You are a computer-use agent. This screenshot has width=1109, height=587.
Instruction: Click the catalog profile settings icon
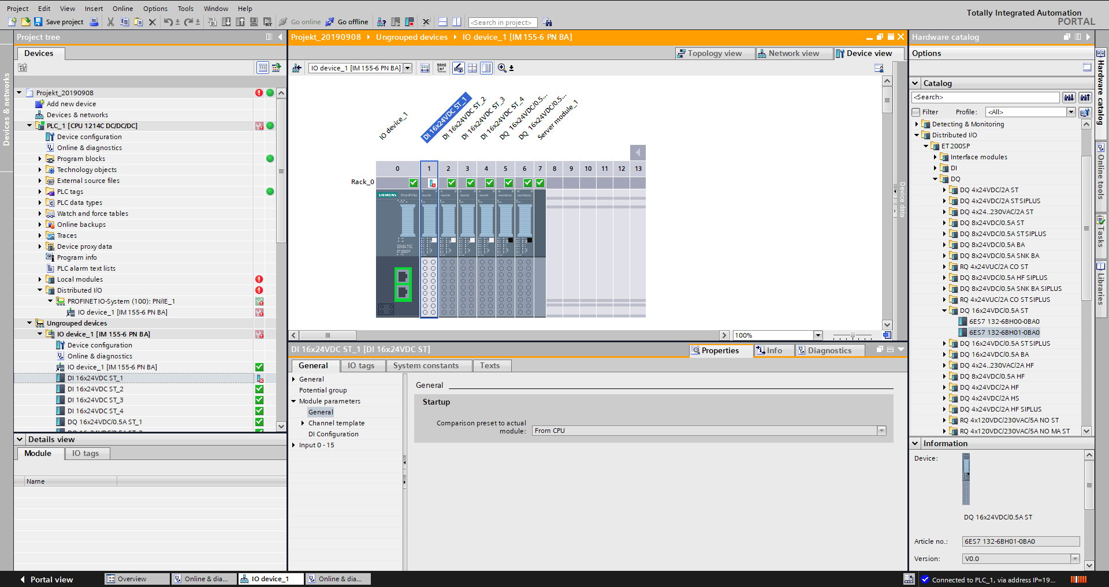[1085, 112]
